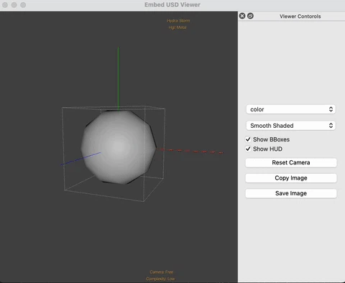This screenshot has width=345, height=283.
Task: Click the minimize window button
Action: point(14,5)
